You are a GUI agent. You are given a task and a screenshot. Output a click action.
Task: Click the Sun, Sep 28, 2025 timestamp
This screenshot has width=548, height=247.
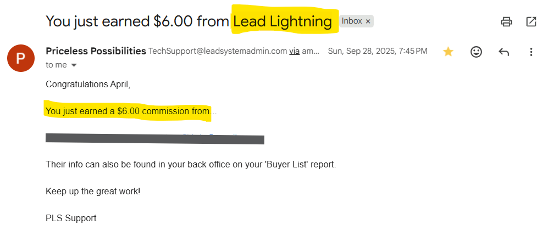pos(377,51)
